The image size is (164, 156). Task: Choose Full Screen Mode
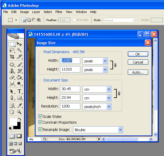pyautogui.click(x=20, y=144)
